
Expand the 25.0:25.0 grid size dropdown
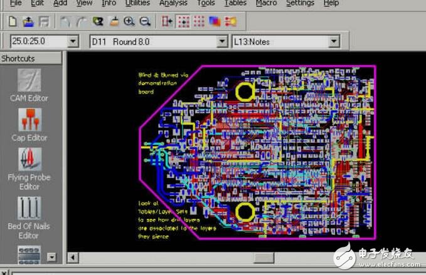point(73,42)
